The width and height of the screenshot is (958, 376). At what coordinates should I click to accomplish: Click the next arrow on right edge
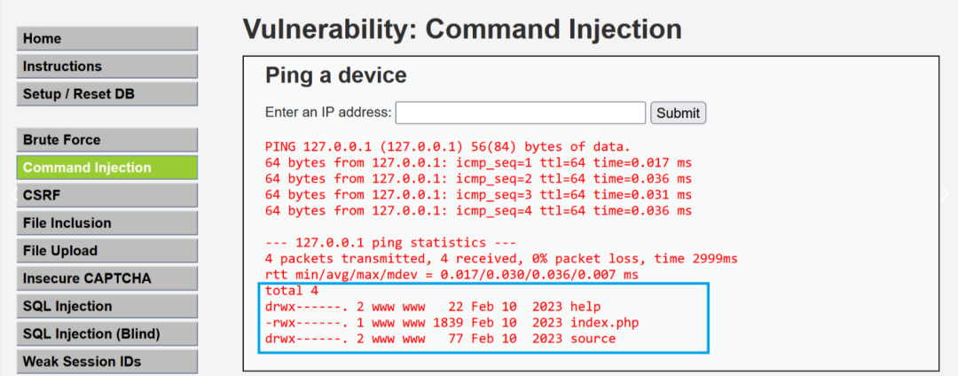coord(946,192)
